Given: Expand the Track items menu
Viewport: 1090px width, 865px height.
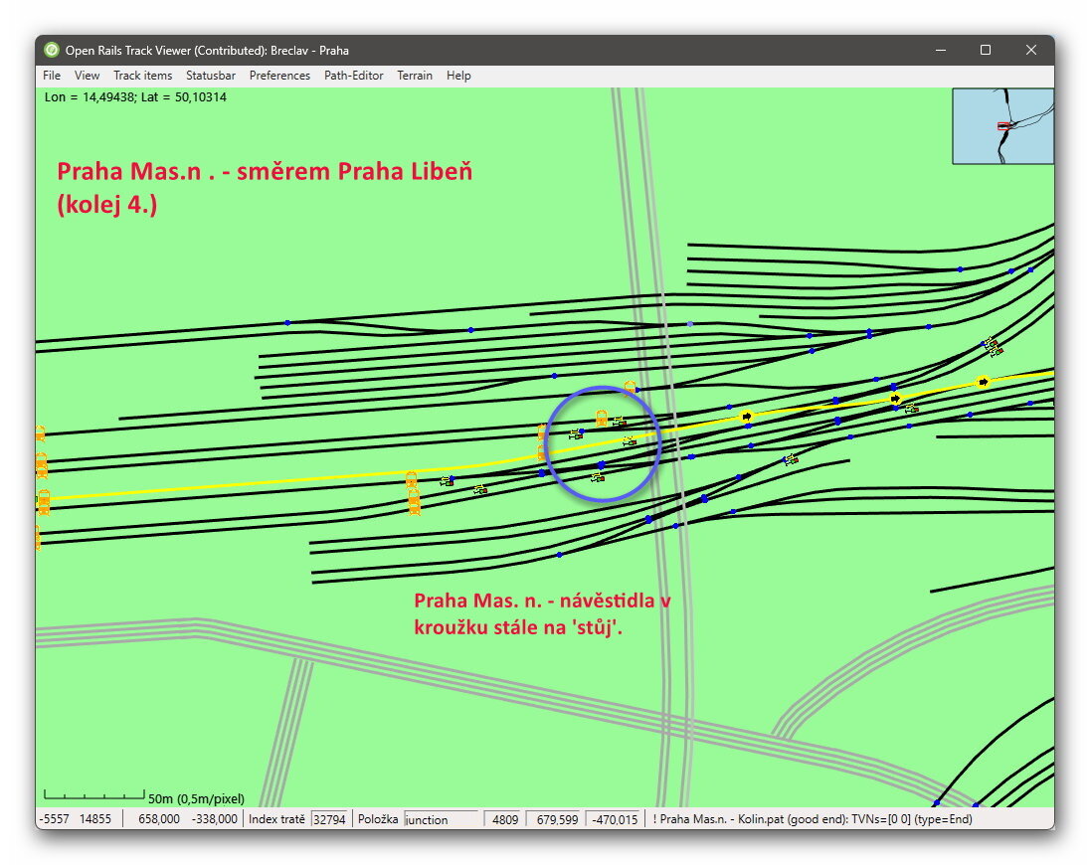Looking at the screenshot, I should coord(142,76).
